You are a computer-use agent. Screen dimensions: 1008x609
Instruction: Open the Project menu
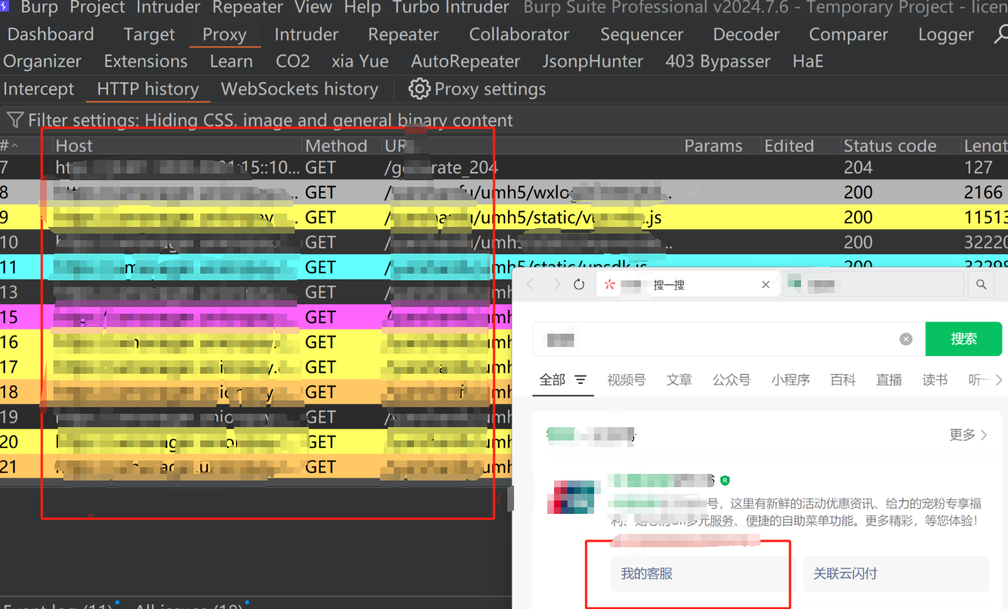97,7
